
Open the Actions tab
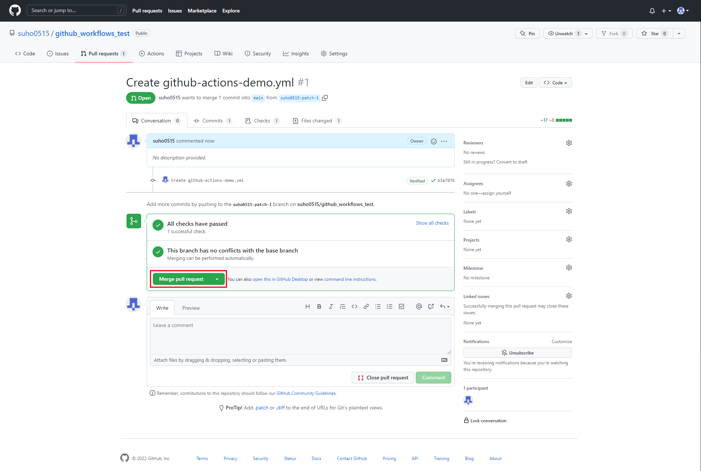151,54
